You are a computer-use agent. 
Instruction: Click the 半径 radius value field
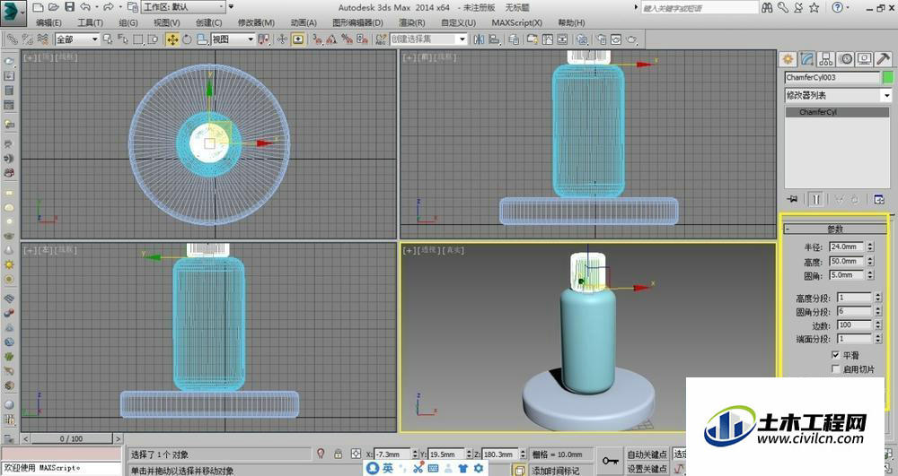[x=847, y=247]
